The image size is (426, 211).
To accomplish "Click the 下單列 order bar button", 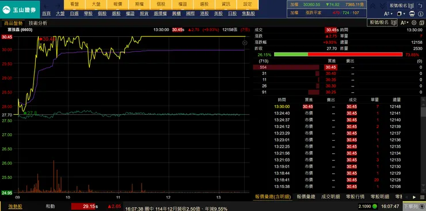I will pos(414,206).
